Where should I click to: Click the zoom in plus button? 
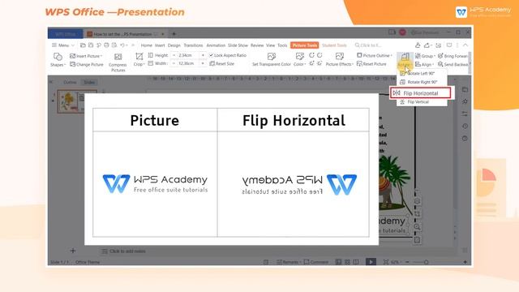[465, 262]
